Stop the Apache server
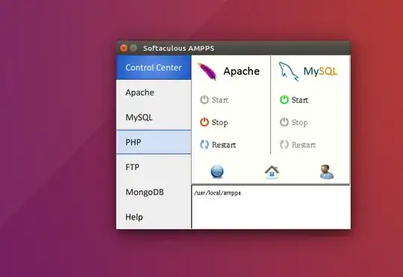The image size is (403, 277). point(214,122)
